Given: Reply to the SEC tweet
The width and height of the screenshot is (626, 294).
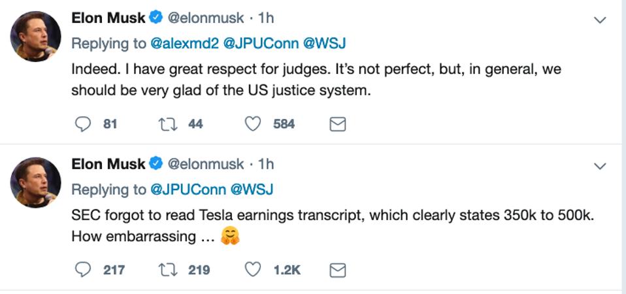Looking at the screenshot, I should pos(82,269).
